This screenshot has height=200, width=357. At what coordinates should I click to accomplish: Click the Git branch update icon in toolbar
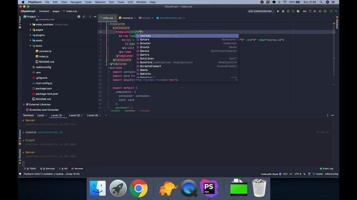coord(310,11)
